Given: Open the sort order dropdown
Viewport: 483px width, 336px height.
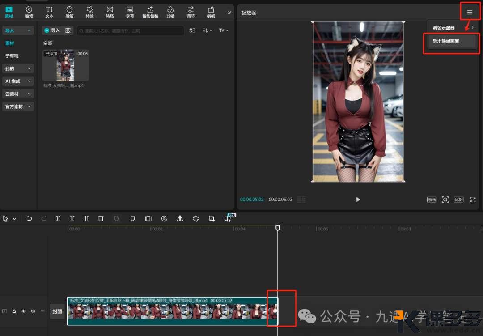Looking at the screenshot, I should (x=206, y=30).
